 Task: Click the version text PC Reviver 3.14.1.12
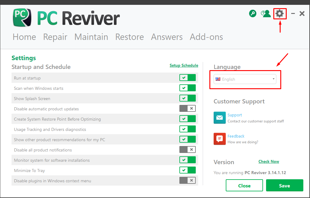265,173
